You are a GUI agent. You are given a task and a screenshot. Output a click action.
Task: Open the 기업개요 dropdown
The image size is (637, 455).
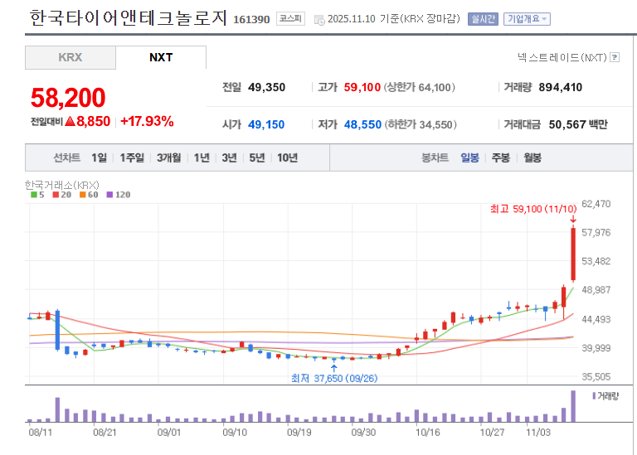pos(527,19)
